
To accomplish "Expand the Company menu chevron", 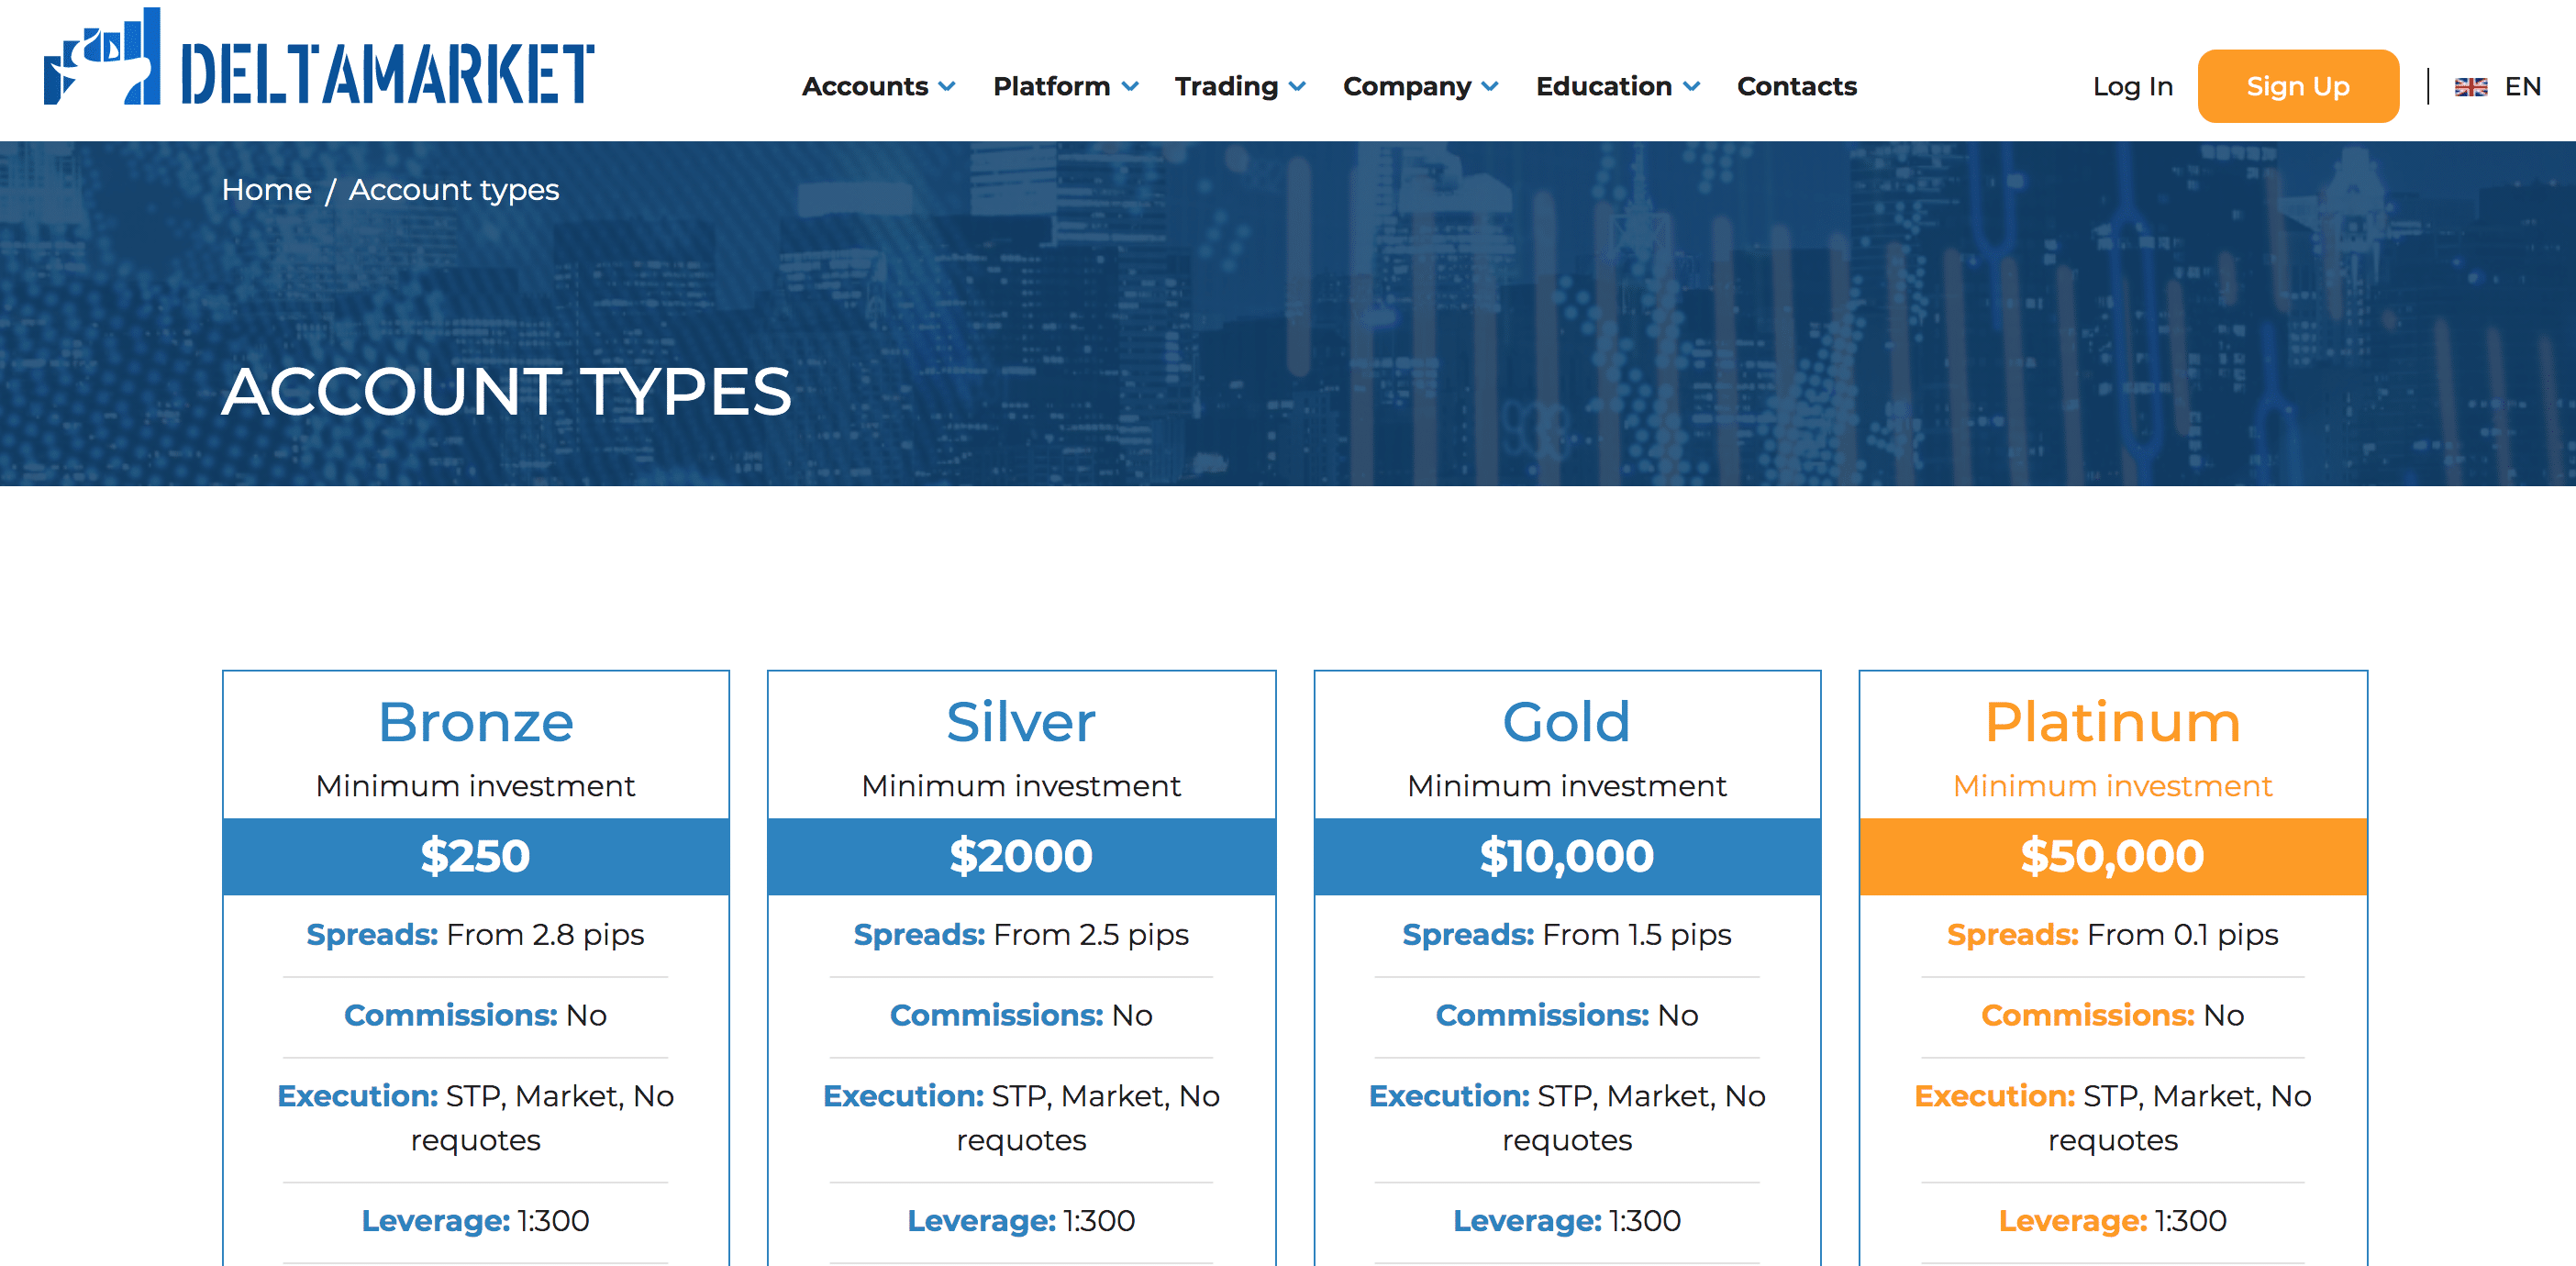I will click(x=1490, y=87).
